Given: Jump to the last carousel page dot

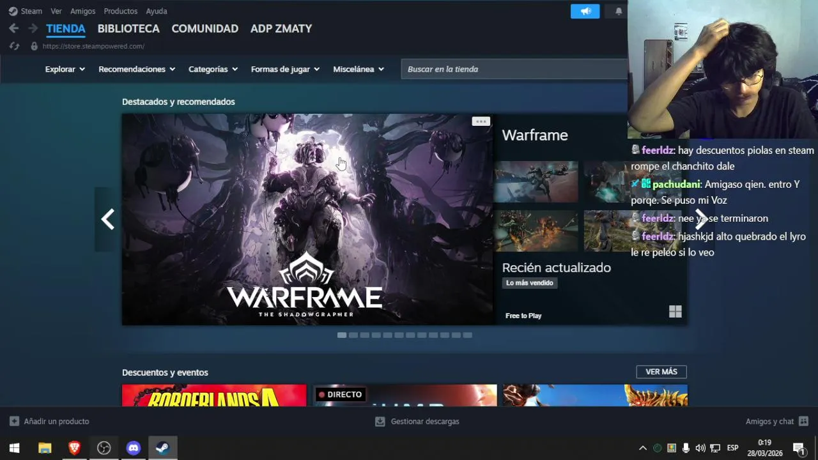Looking at the screenshot, I should coord(468,335).
